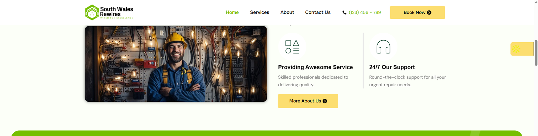The image size is (538, 136).
Task: Click the More About Us button
Action: click(x=308, y=101)
